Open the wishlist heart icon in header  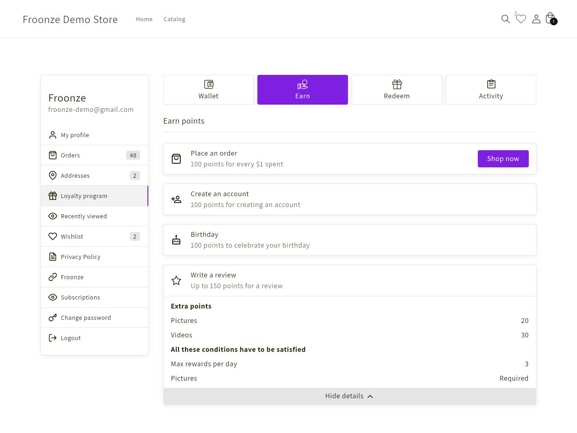(521, 19)
